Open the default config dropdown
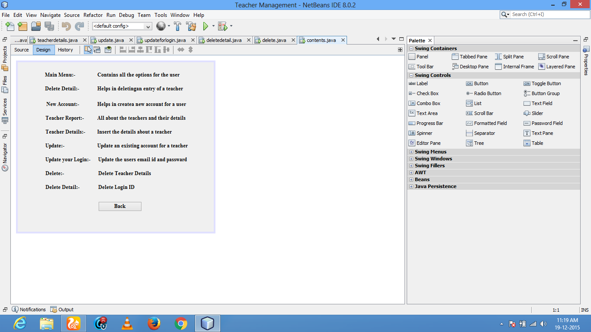The image size is (591, 332). pos(148,26)
